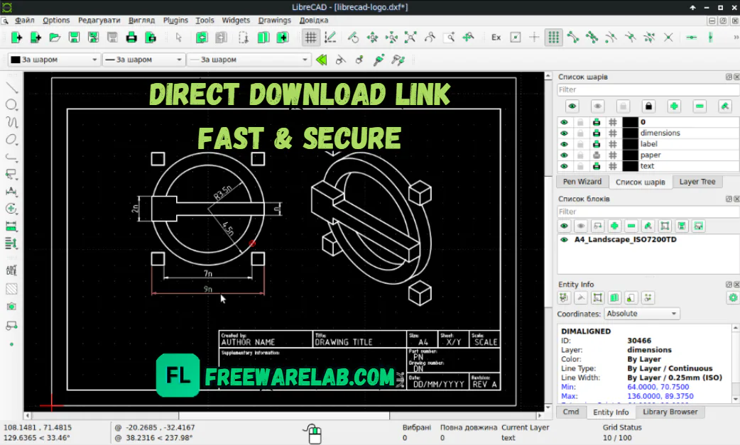The width and height of the screenshot is (740, 445).
Task: Lock all layers with black padlock
Action: click(648, 106)
